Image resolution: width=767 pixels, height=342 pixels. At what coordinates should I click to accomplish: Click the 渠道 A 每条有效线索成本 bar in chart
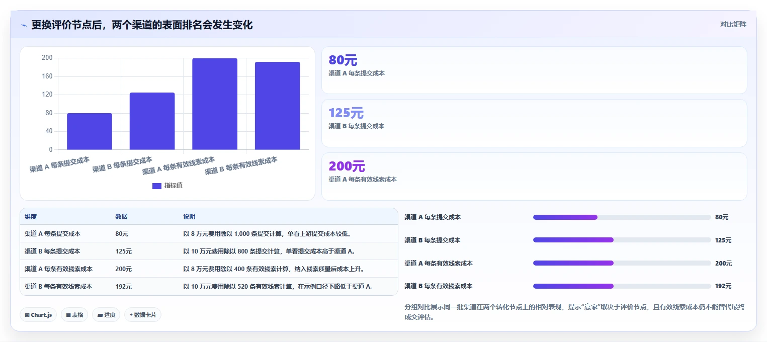click(215, 104)
